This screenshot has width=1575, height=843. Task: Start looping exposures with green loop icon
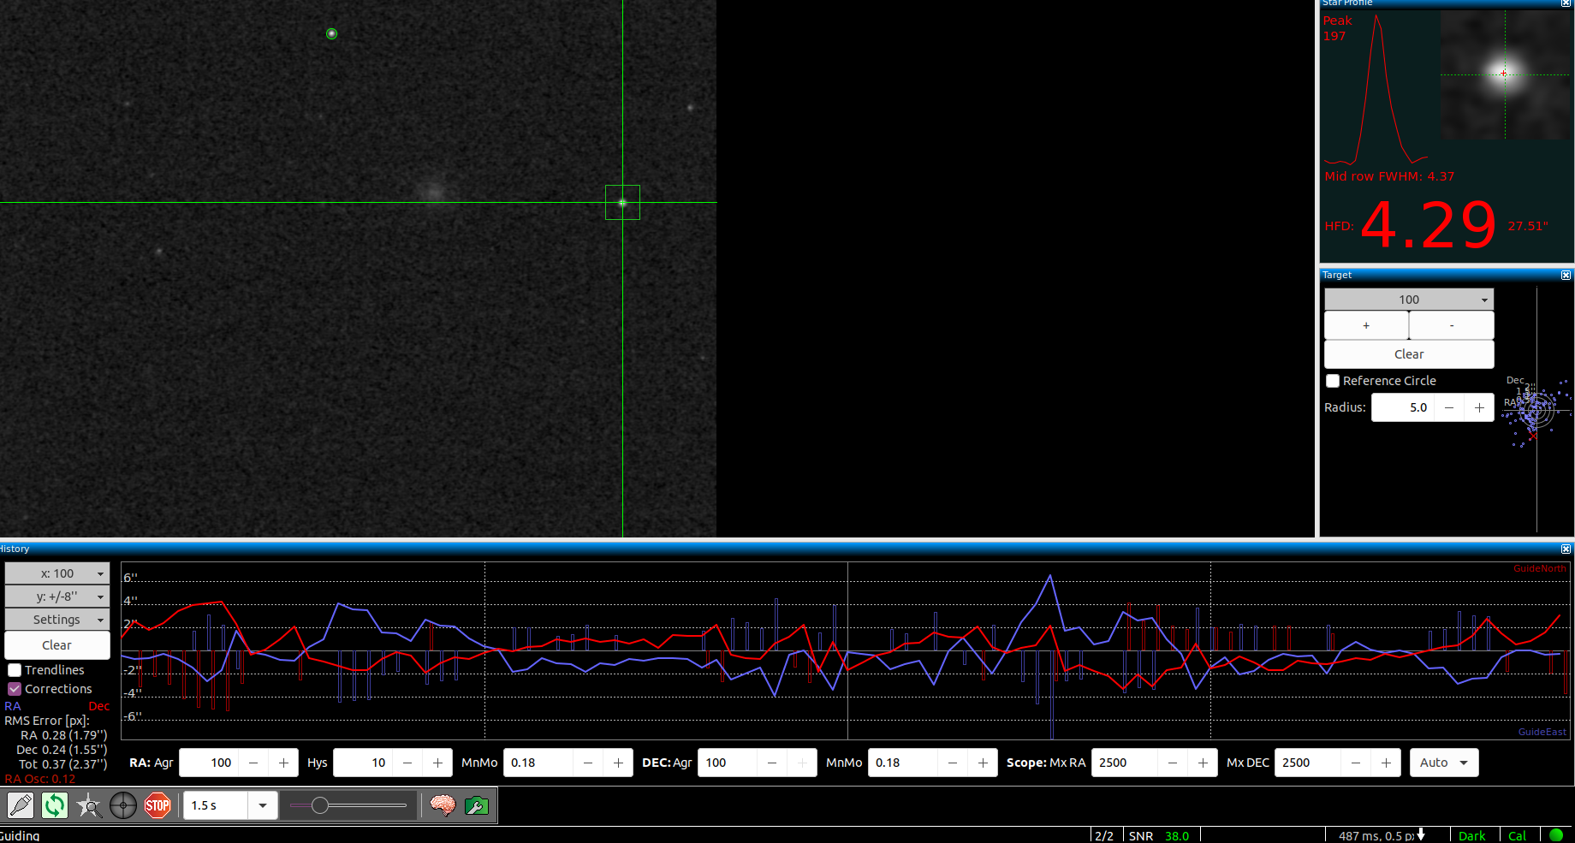point(55,805)
